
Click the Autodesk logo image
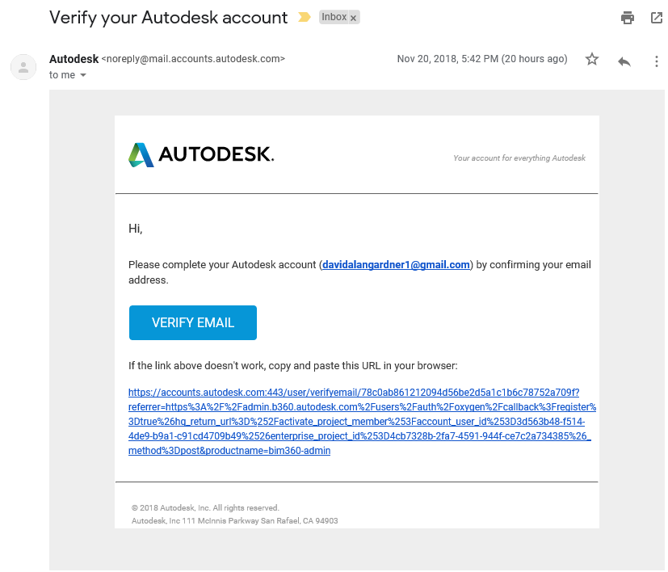click(x=201, y=154)
